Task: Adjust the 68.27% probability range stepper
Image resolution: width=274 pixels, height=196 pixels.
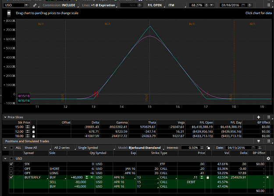Action: coord(206,5)
